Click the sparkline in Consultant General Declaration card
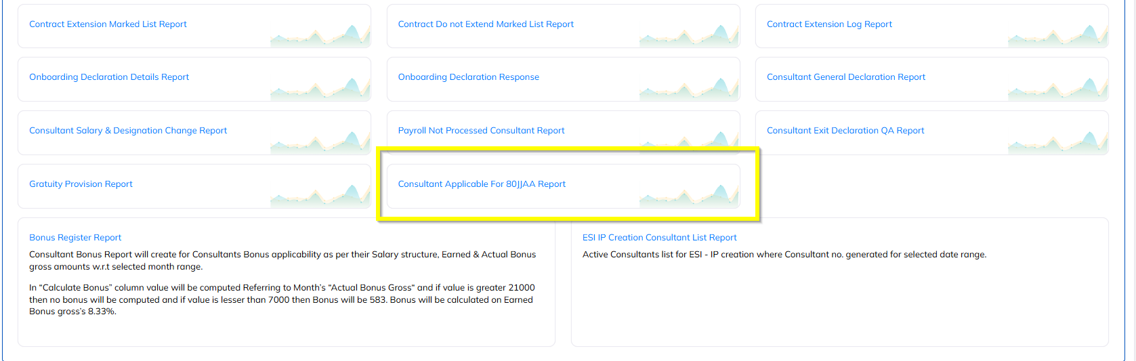This screenshot has width=1136, height=361. [1057, 88]
